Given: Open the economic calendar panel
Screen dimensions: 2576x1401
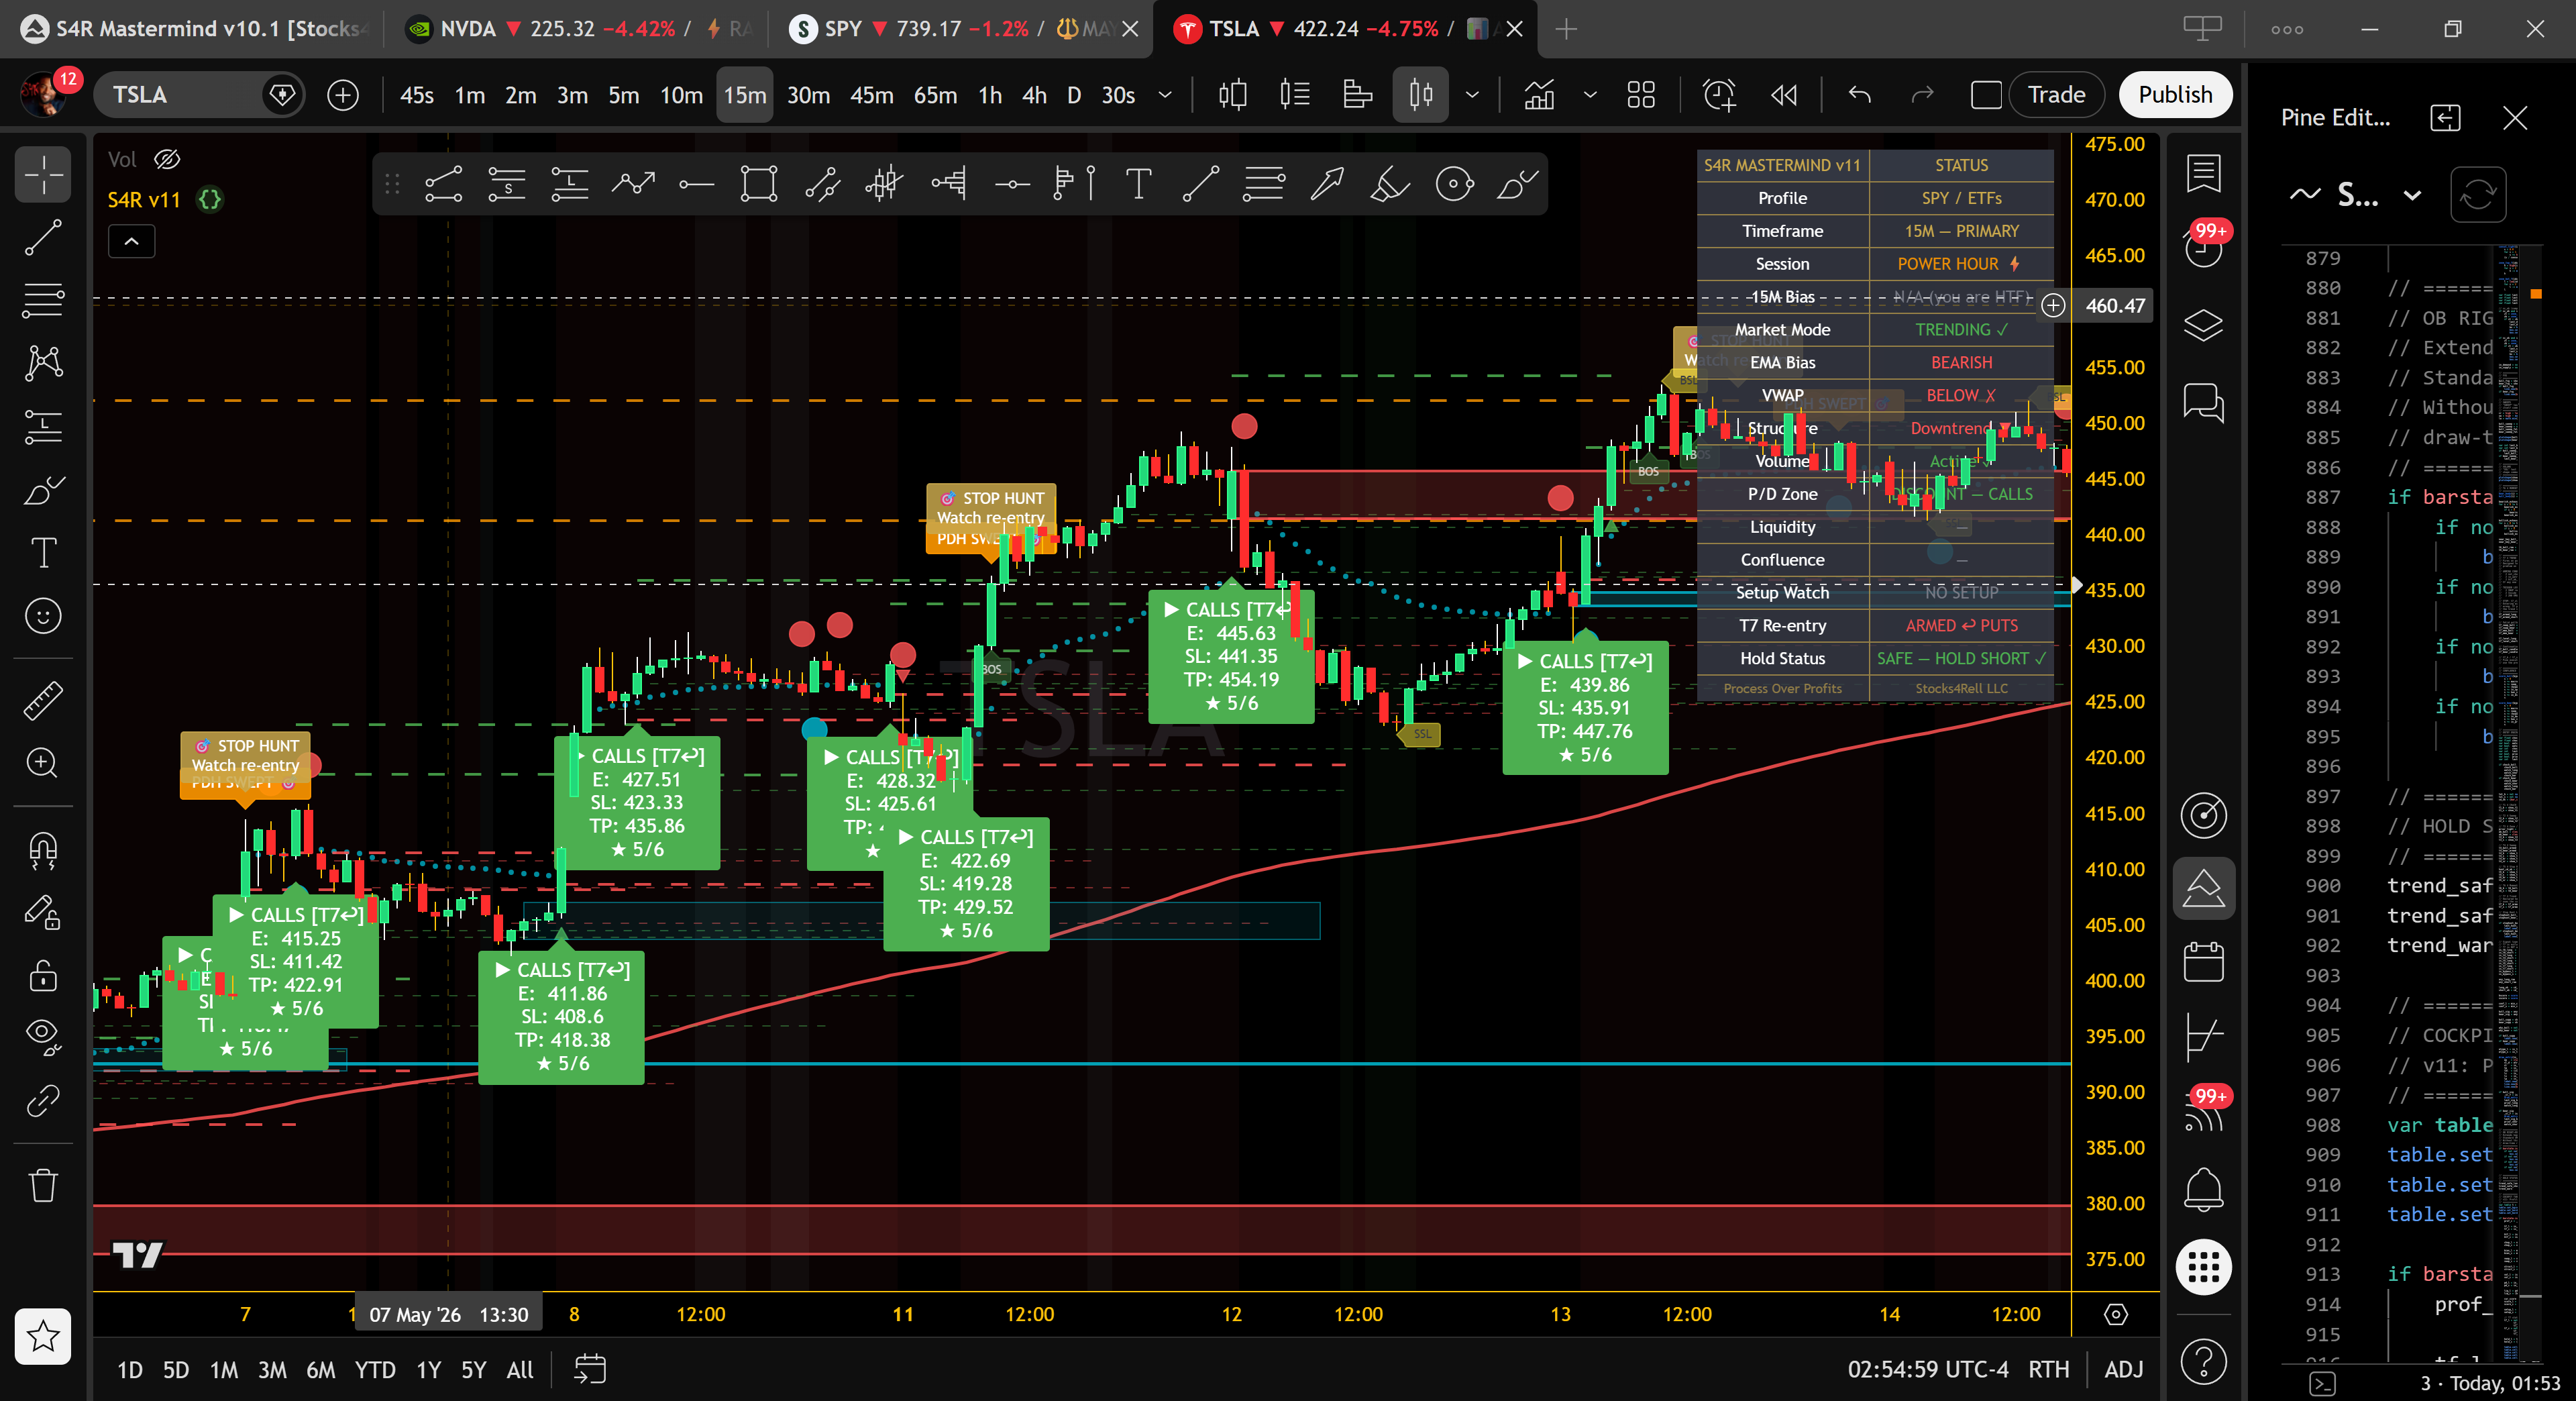Looking at the screenshot, I should tap(2204, 961).
